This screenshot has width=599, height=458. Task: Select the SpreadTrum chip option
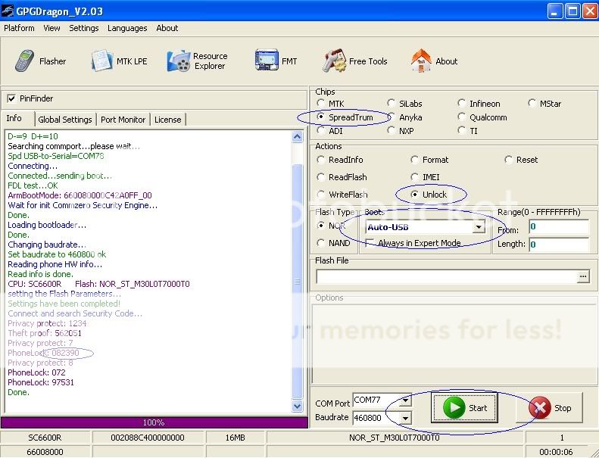click(x=321, y=117)
